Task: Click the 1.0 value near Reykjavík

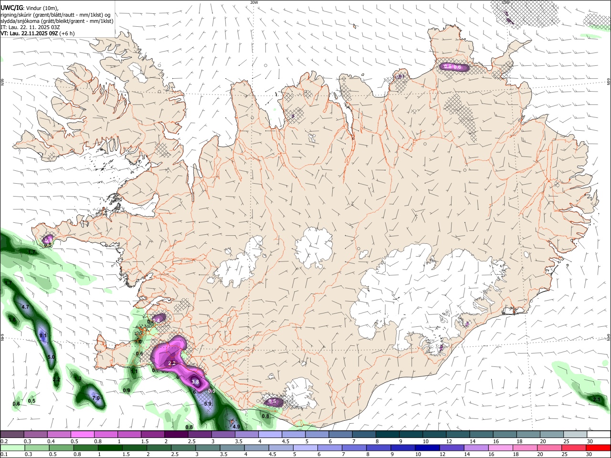Action: pos(138,342)
